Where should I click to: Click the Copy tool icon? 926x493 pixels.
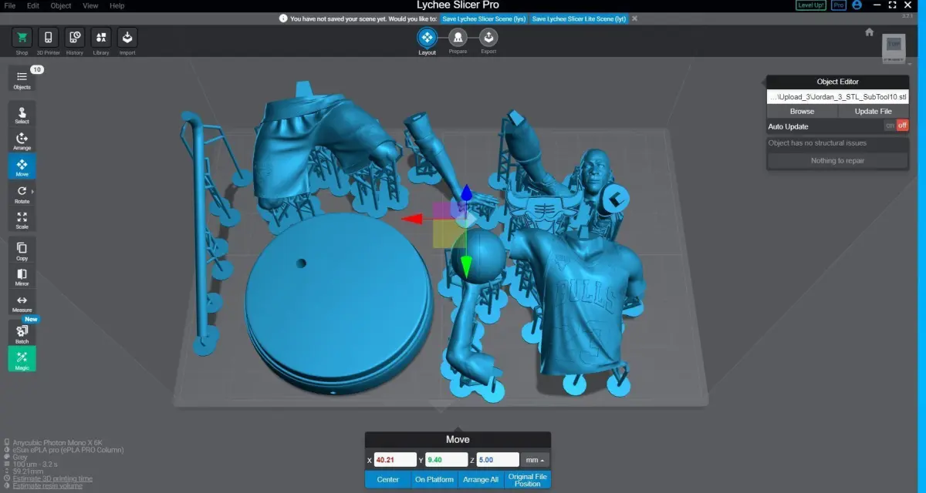coord(22,251)
